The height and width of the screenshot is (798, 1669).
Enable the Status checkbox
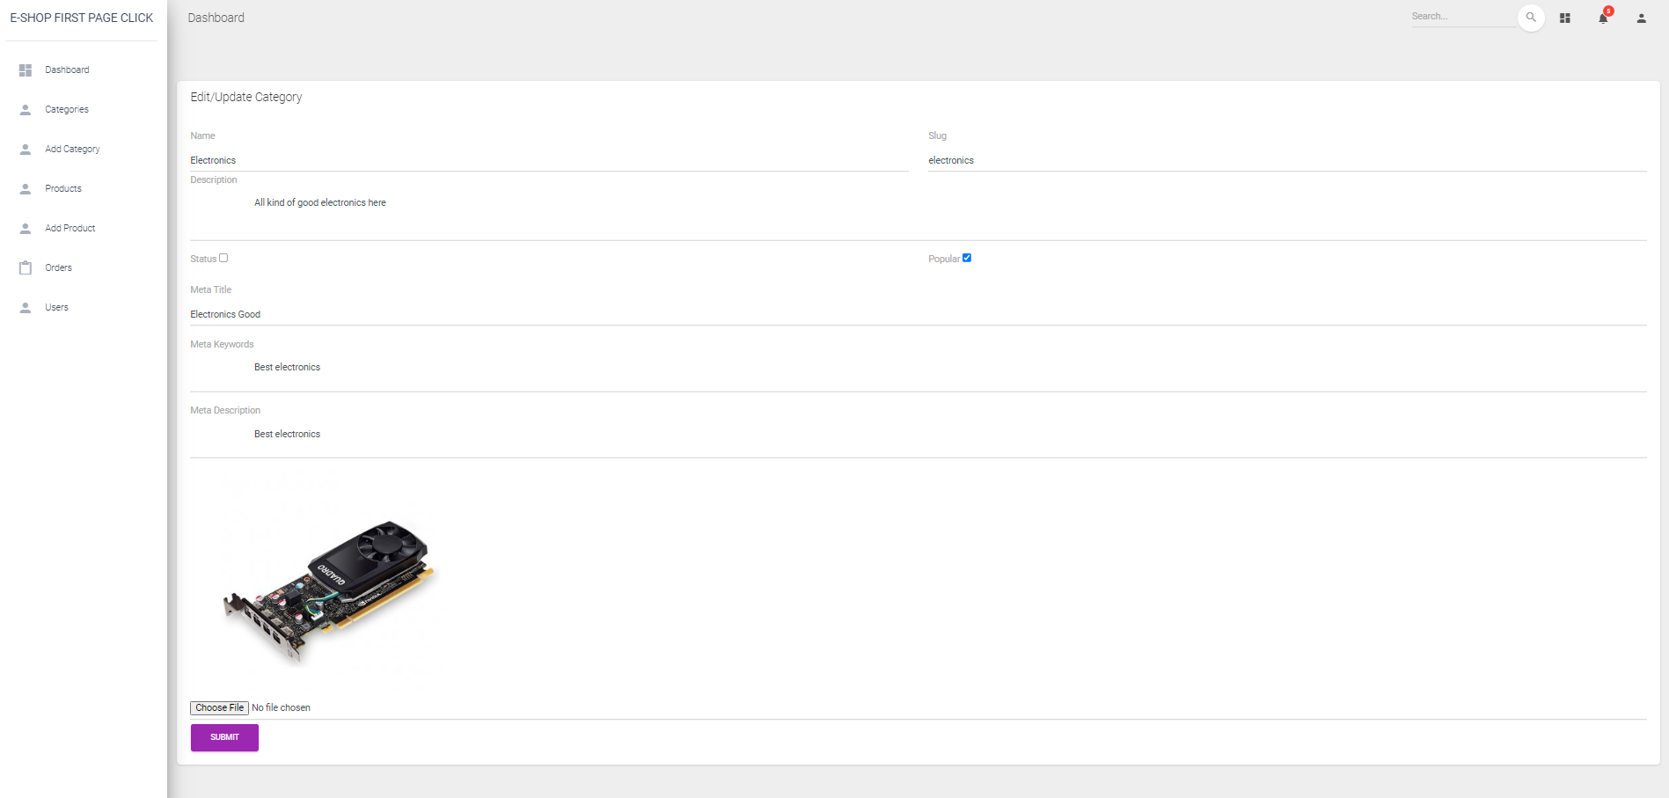(x=224, y=258)
